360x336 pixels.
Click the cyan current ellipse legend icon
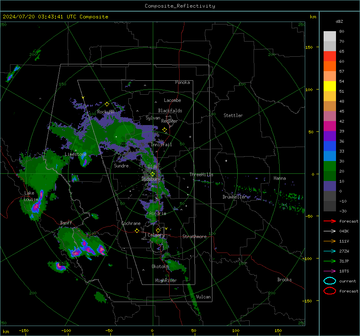pyautogui.click(x=330, y=281)
